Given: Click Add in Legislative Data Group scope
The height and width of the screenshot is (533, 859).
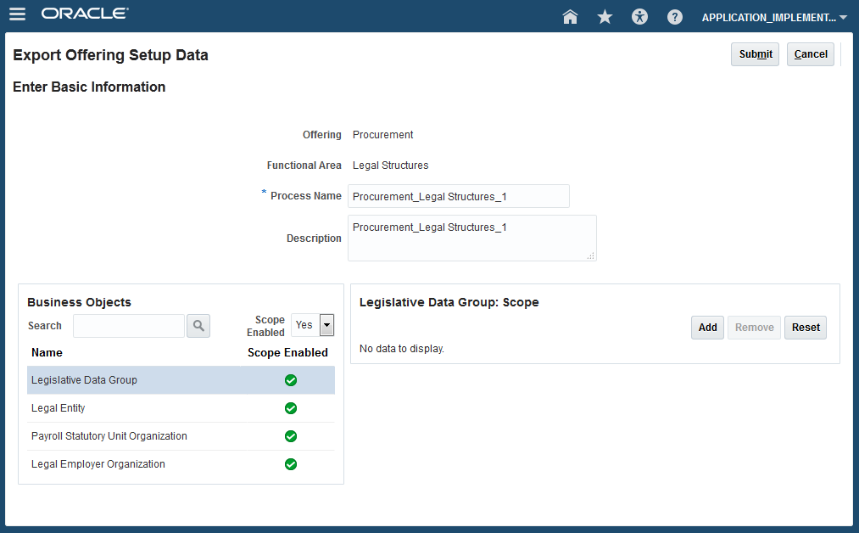Looking at the screenshot, I should point(707,328).
